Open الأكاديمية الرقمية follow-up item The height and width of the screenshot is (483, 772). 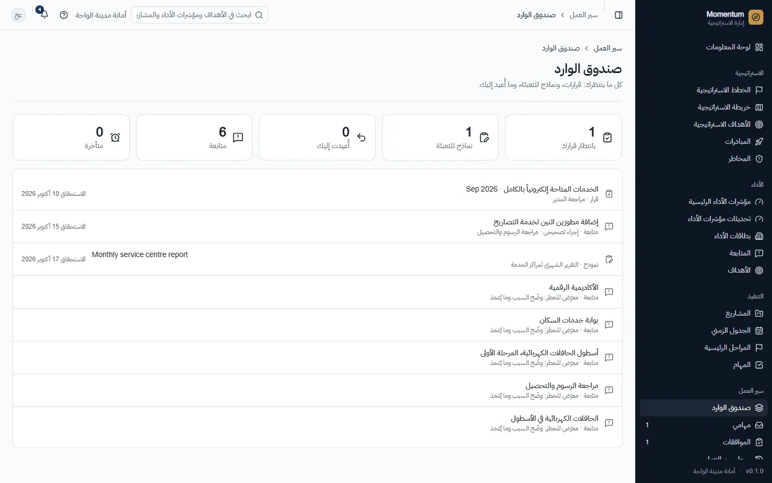[x=317, y=292]
